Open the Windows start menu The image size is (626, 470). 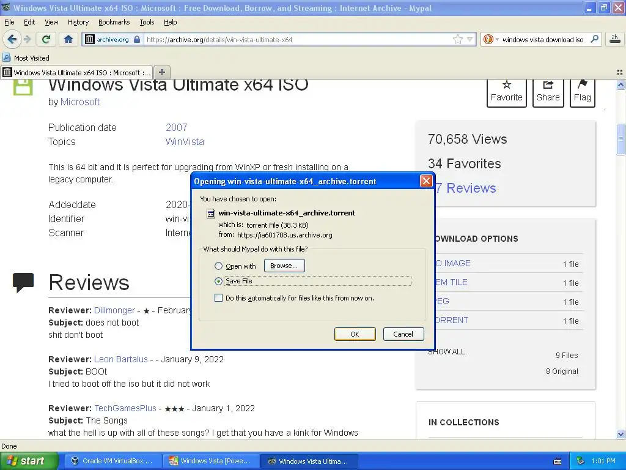(x=29, y=461)
